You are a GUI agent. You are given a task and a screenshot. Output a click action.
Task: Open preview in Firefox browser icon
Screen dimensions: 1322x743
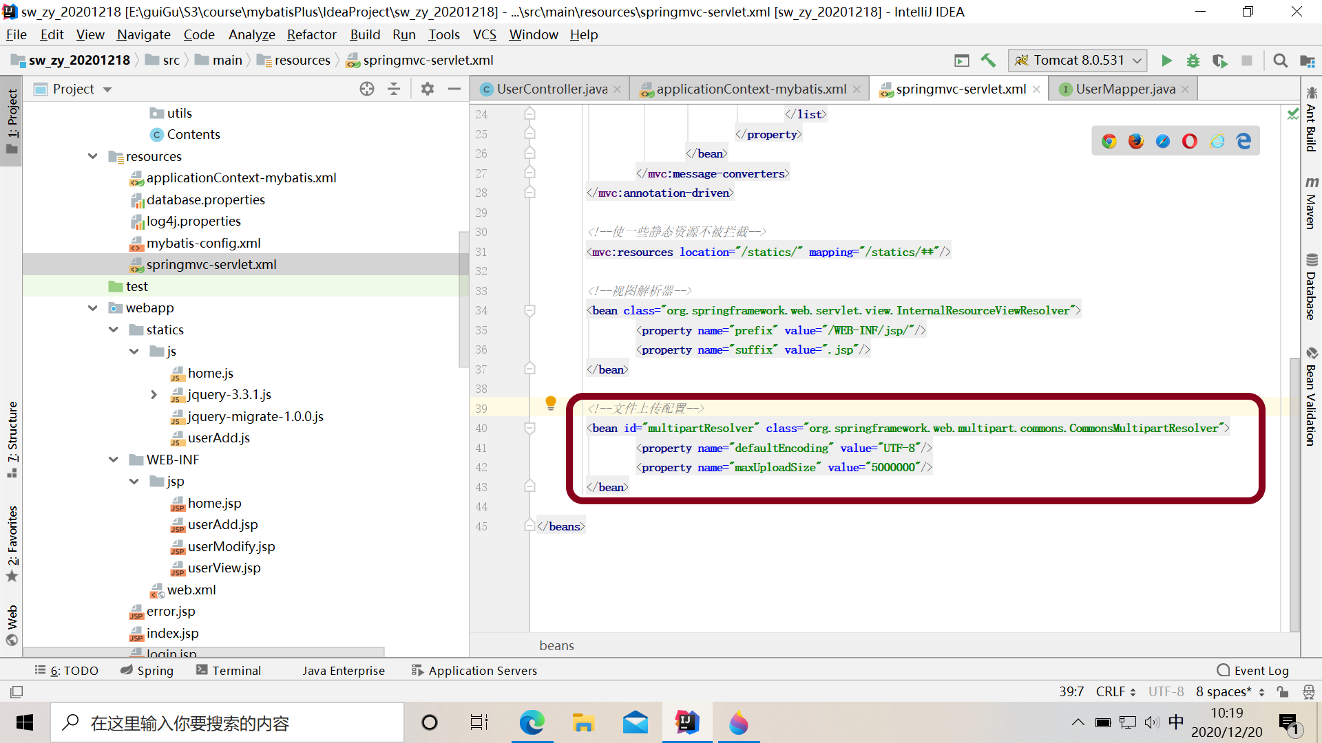click(x=1136, y=141)
